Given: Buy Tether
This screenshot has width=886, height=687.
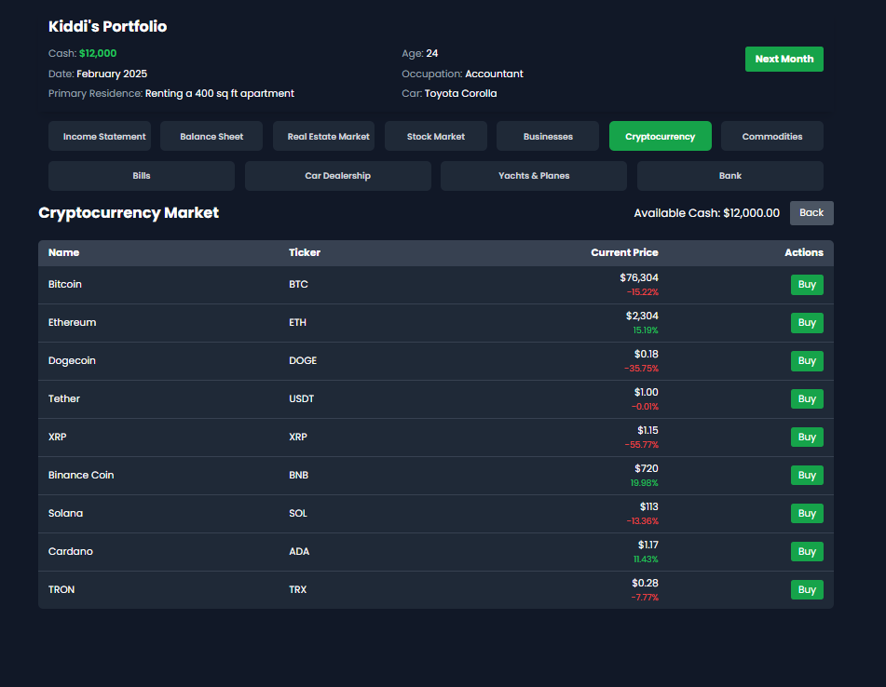Looking at the screenshot, I should (x=807, y=399).
